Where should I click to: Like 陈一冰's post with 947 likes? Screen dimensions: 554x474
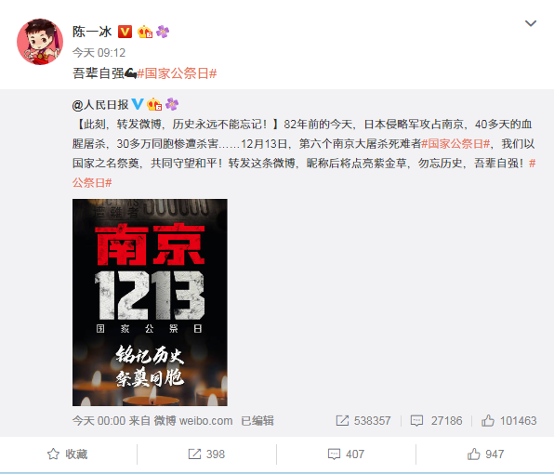pyautogui.click(x=485, y=454)
